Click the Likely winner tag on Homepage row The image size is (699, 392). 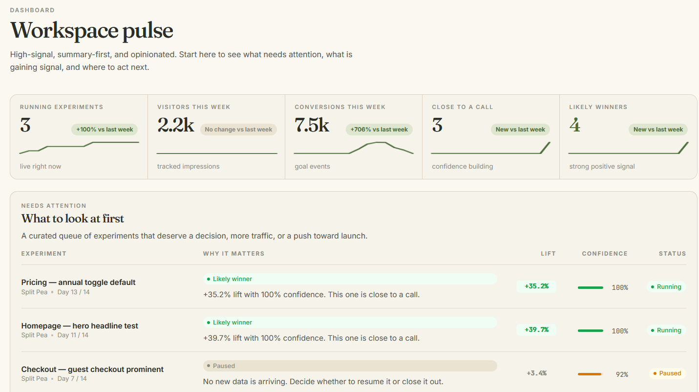pos(350,323)
